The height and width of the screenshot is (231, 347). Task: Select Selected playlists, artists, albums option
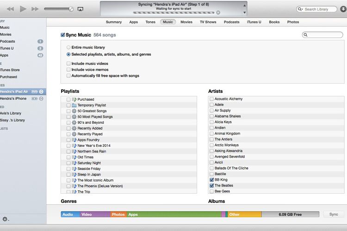pyautogui.click(x=68, y=54)
